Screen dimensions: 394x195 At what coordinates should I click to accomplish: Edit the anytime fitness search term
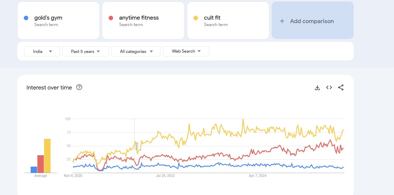pyautogui.click(x=139, y=18)
